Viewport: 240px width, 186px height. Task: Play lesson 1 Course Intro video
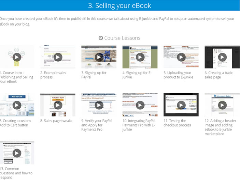coord(17,57)
